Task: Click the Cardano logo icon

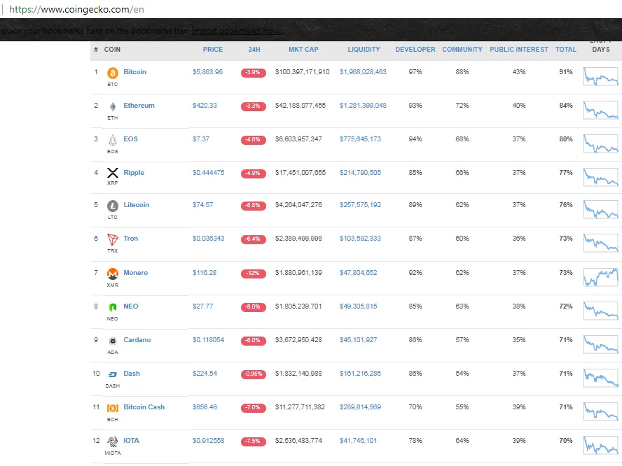Action: pyautogui.click(x=113, y=341)
